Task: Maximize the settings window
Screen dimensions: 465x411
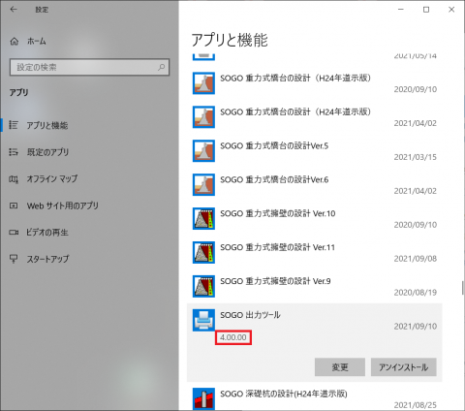Action: click(x=426, y=10)
